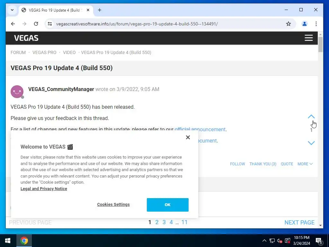Screen dimensions: 329x247
Task: Click the address bar URL
Action: pos(137,24)
